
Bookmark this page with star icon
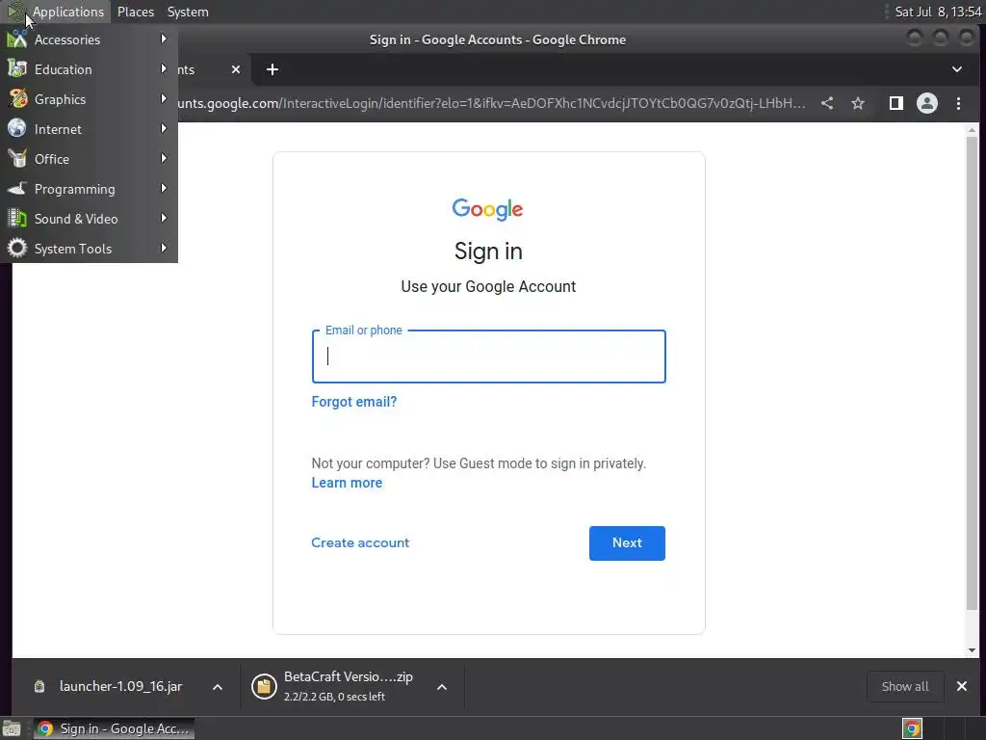858,103
